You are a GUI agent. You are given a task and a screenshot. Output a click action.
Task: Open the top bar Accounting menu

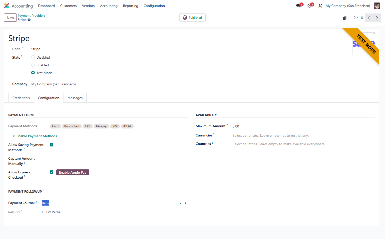[x=109, y=6]
